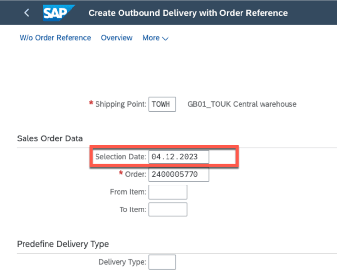The image size is (337, 277).
Task: Go back using the header arrow
Action: tap(26, 13)
